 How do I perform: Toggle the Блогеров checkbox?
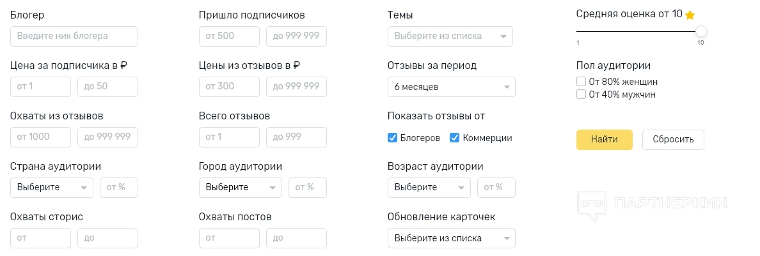[393, 138]
